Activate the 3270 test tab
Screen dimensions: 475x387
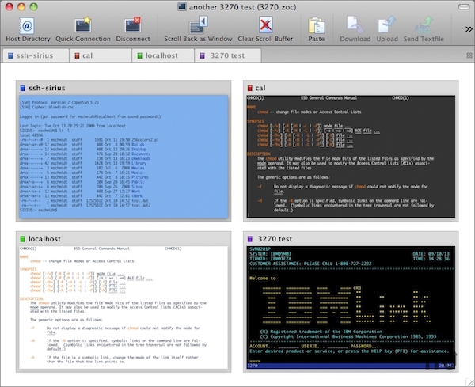click(x=230, y=56)
